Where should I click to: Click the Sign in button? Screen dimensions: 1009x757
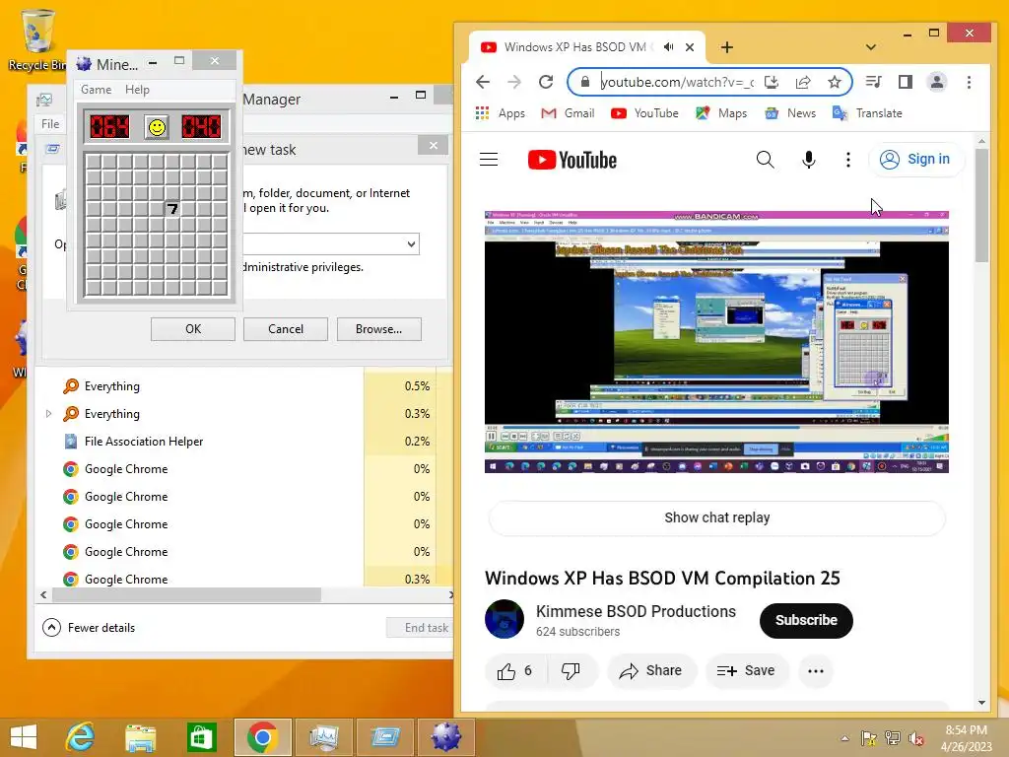[x=916, y=159]
